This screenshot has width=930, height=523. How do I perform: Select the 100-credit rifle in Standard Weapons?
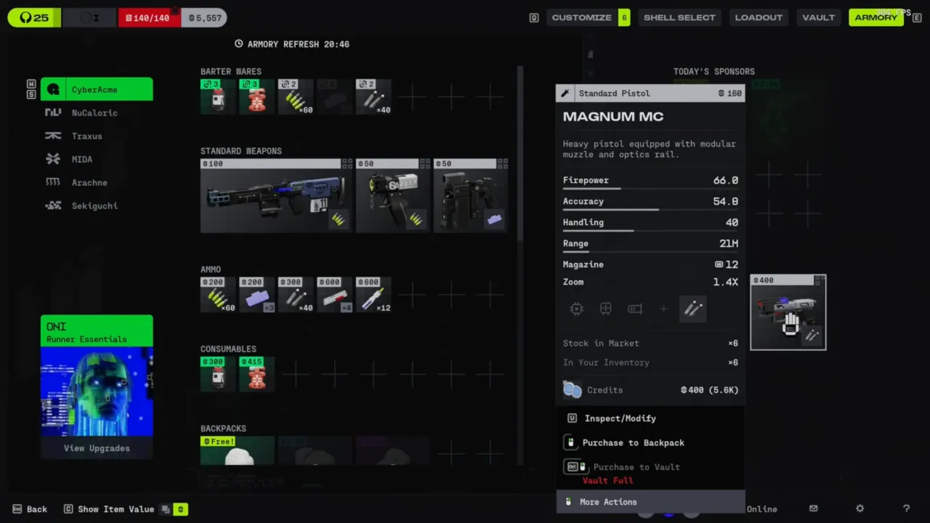[x=275, y=196]
